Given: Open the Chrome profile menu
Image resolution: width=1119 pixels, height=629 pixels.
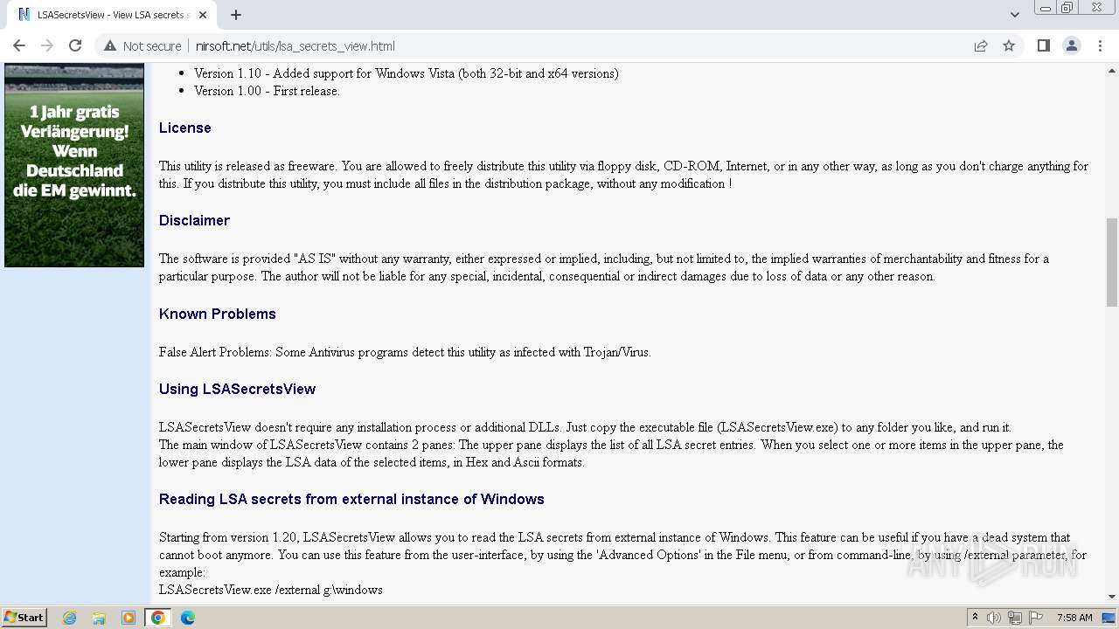Looking at the screenshot, I should (1071, 45).
